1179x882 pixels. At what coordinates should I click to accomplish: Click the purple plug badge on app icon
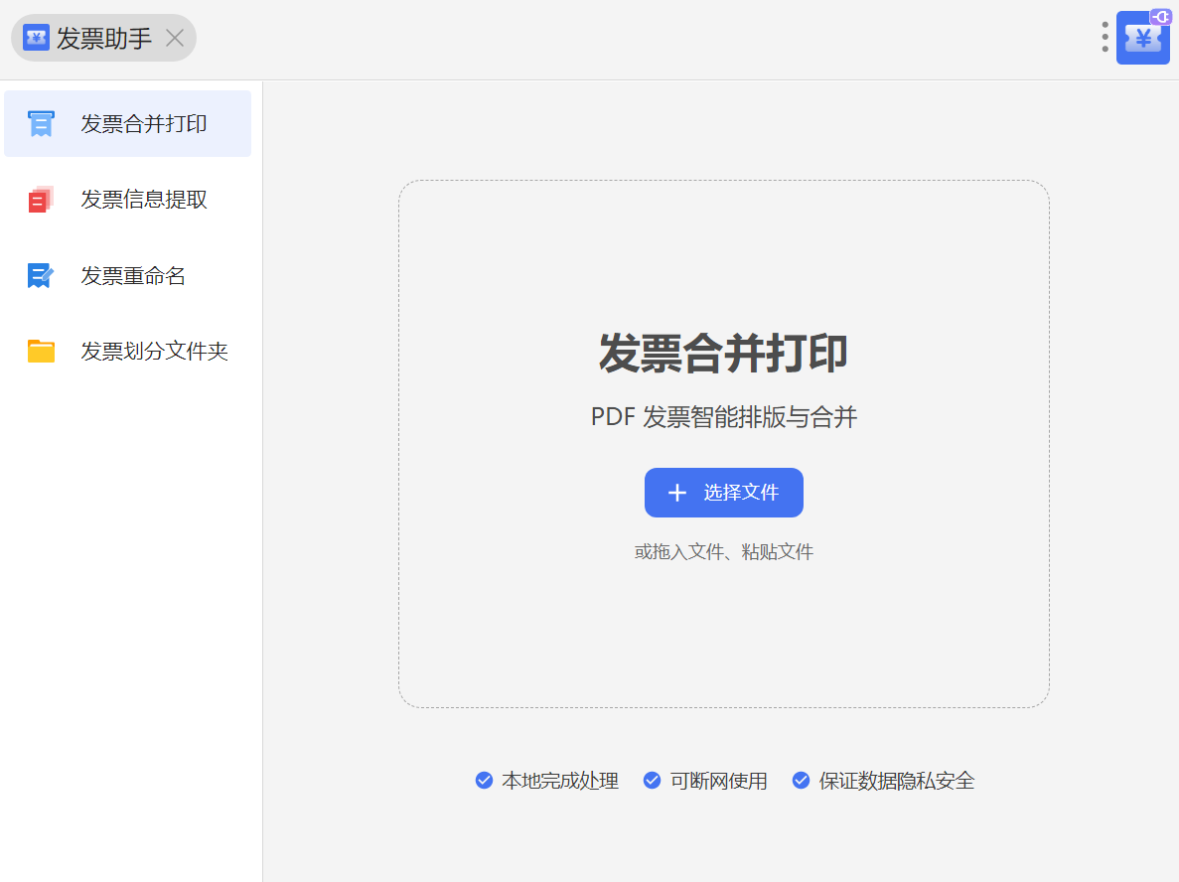1161,16
